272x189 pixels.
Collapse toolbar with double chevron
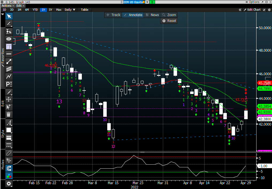click(240, 10)
